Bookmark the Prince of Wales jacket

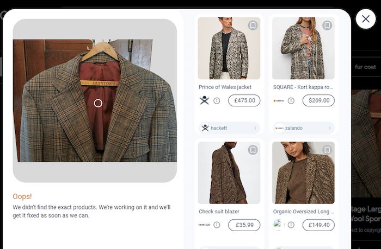(x=253, y=25)
